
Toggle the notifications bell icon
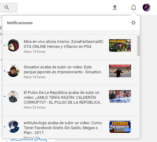(133, 7)
